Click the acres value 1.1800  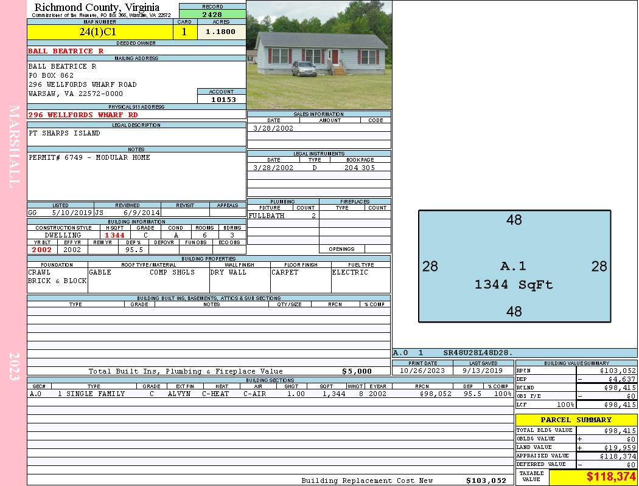(x=220, y=32)
